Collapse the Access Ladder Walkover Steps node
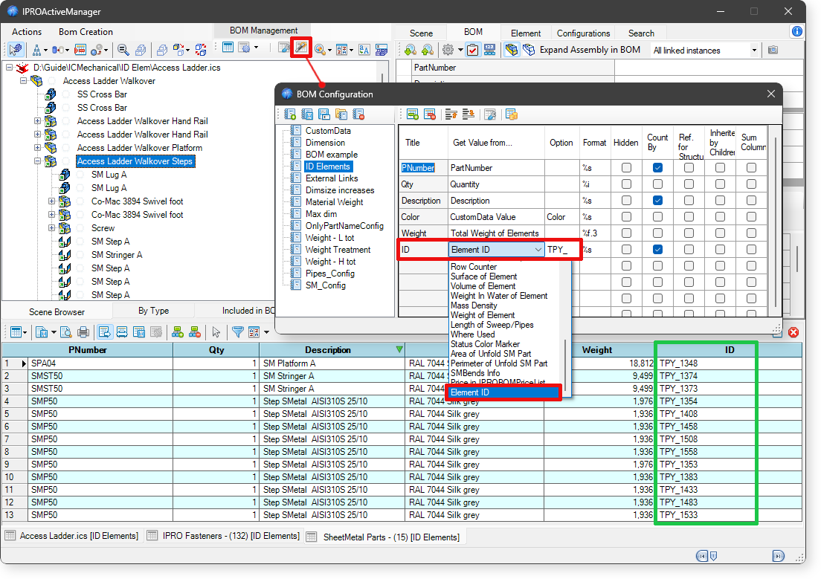Screen dimensions: 821x579 point(37,161)
